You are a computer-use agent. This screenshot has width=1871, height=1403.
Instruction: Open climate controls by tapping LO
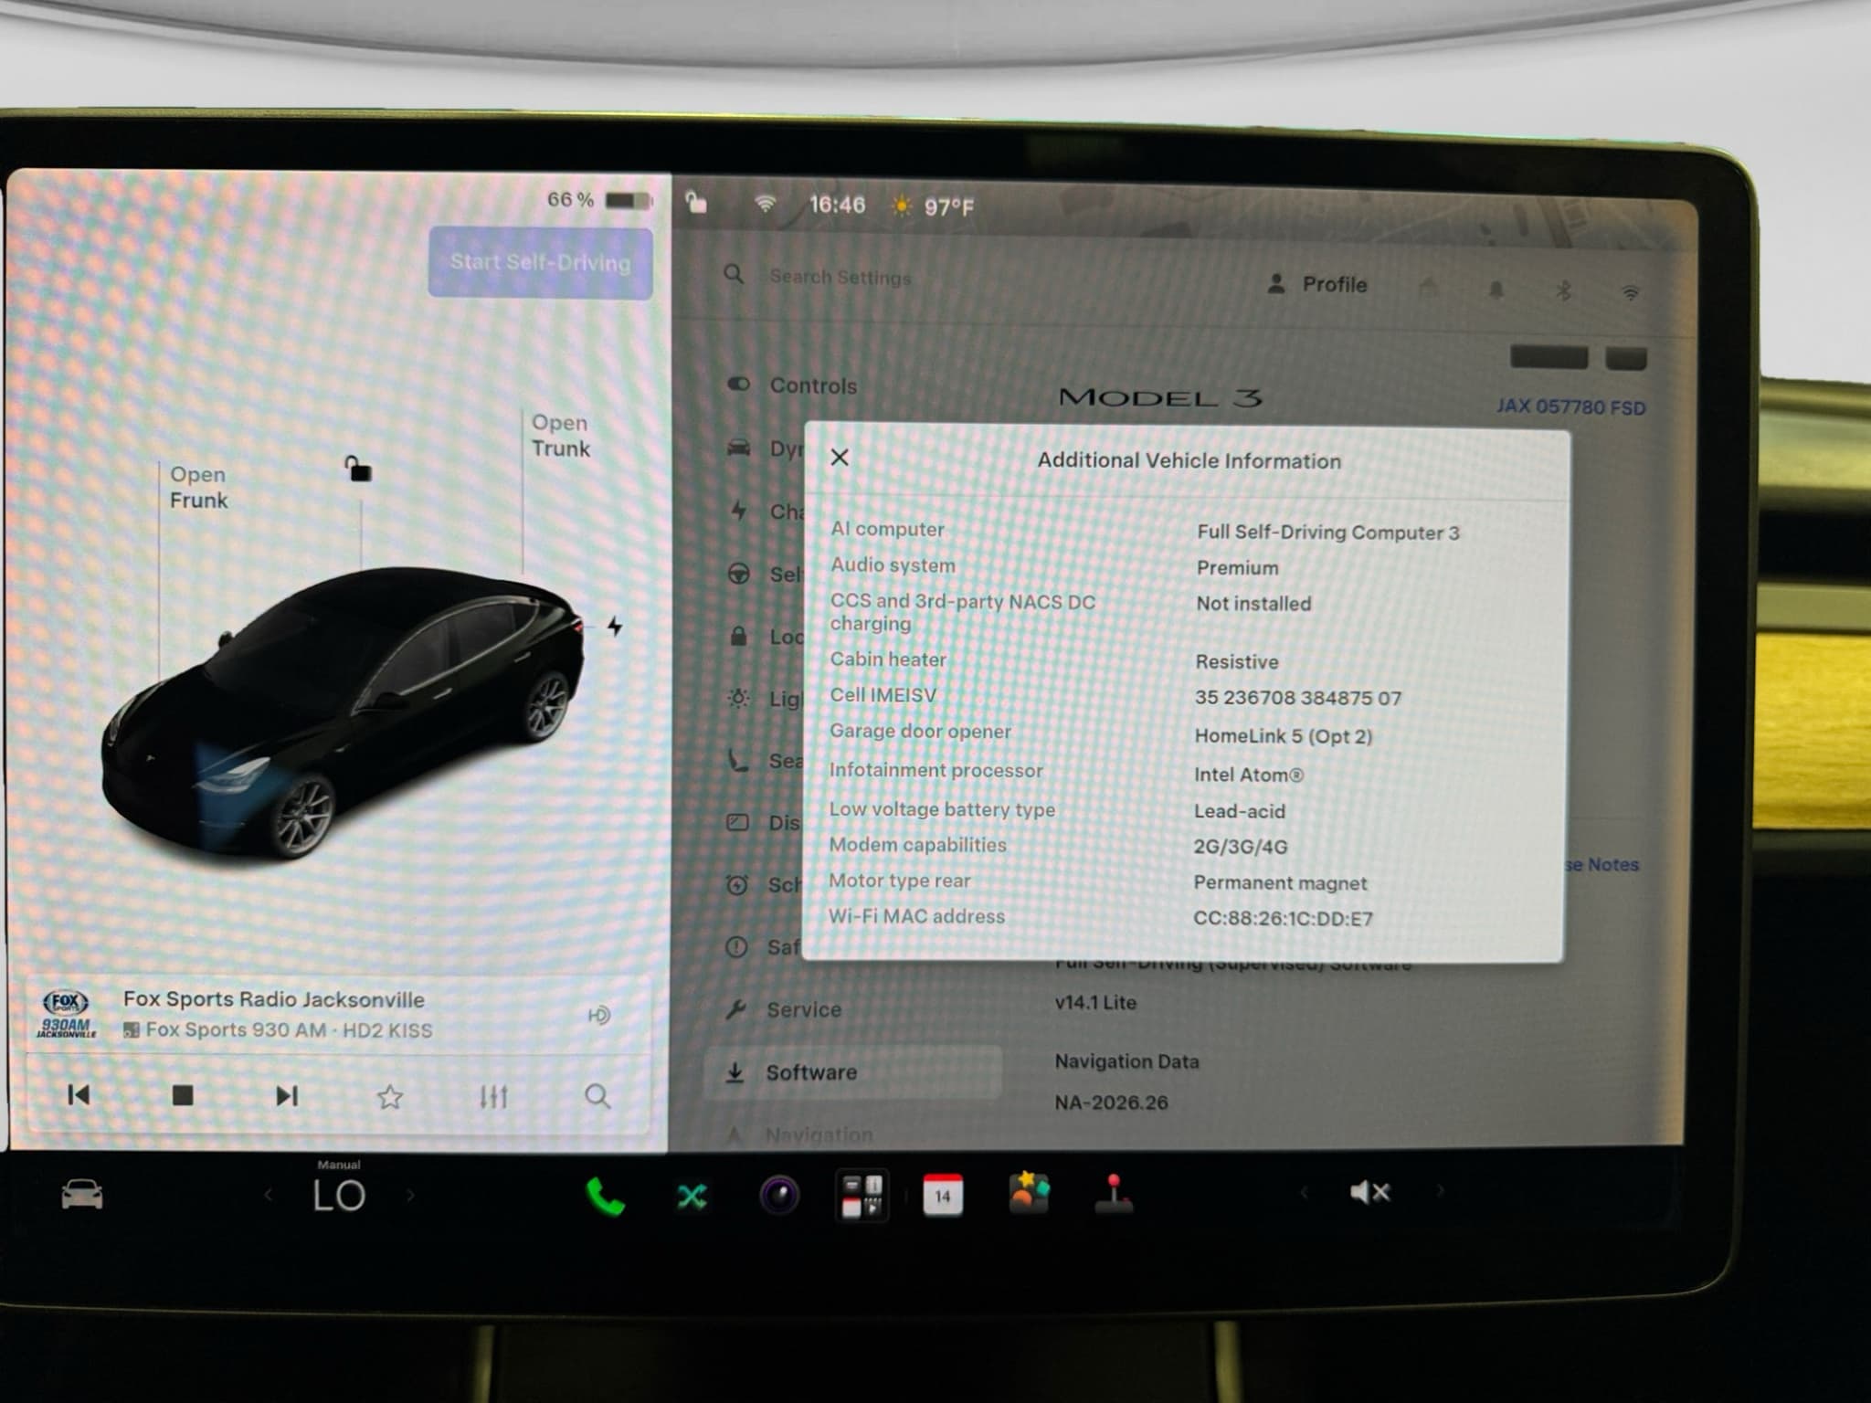(x=339, y=1195)
